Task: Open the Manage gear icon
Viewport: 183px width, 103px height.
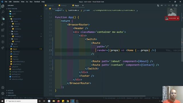Action: point(3,93)
